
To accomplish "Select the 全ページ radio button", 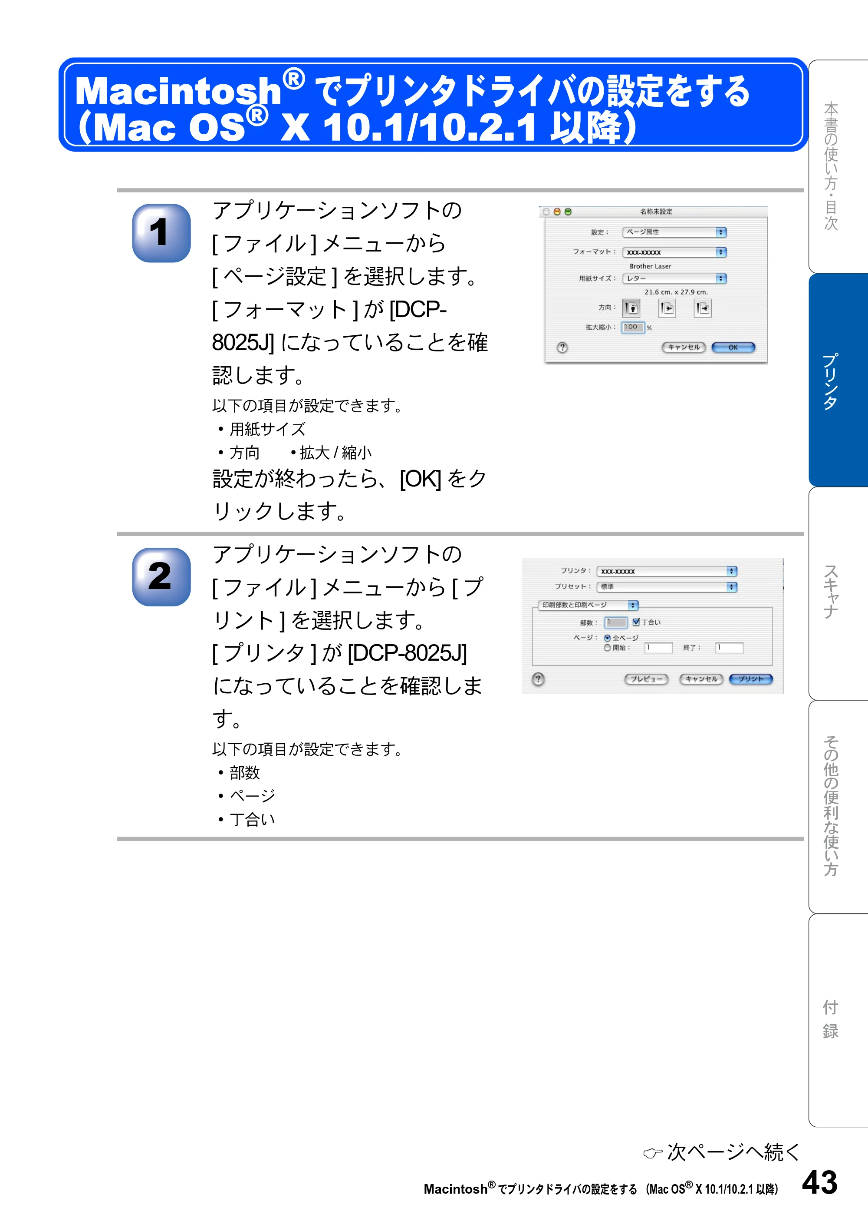I will (x=607, y=638).
